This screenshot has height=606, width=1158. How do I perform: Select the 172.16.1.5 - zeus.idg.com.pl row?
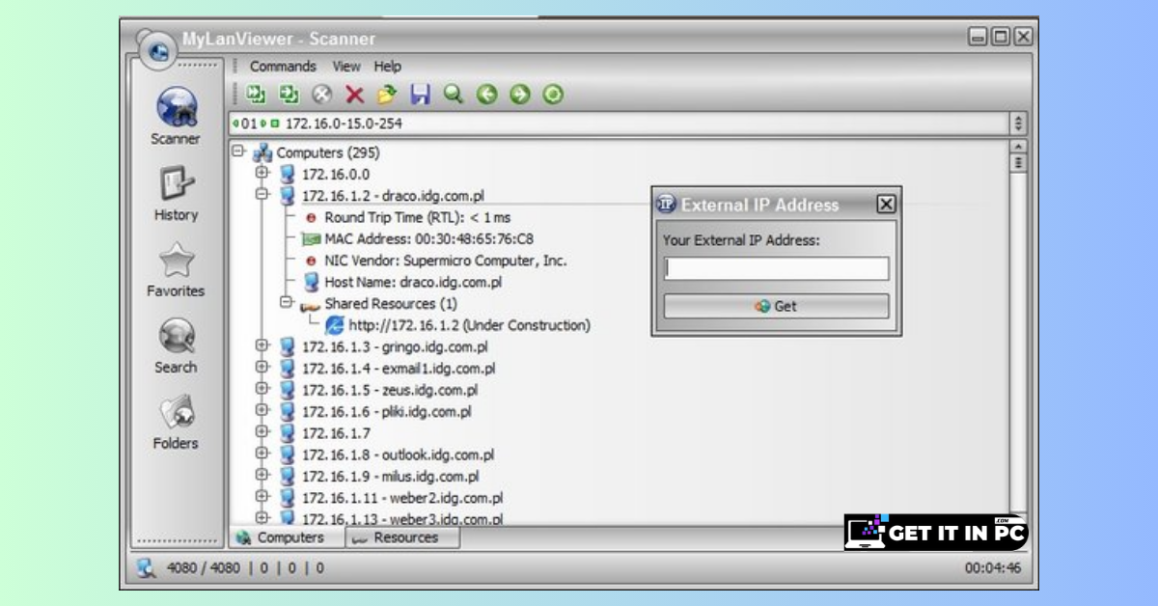[x=390, y=390]
